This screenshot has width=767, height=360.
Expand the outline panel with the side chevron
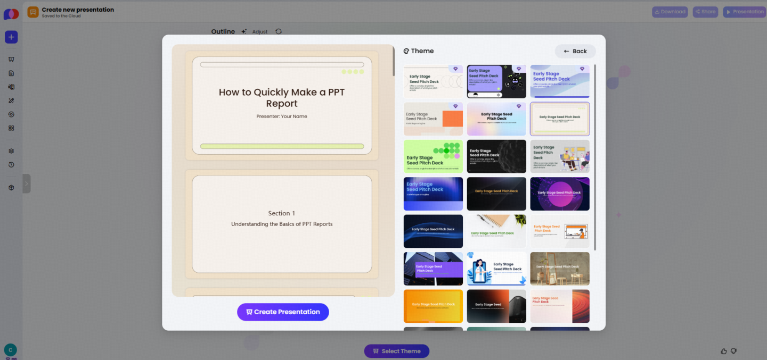point(26,183)
